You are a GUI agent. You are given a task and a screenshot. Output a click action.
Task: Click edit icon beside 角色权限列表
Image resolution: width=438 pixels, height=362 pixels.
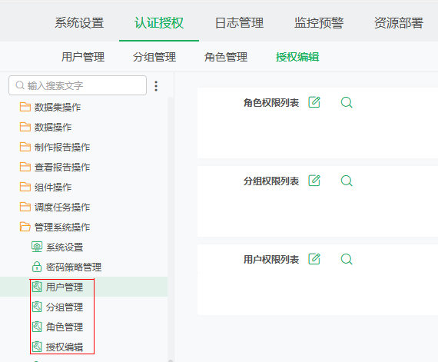(x=314, y=102)
